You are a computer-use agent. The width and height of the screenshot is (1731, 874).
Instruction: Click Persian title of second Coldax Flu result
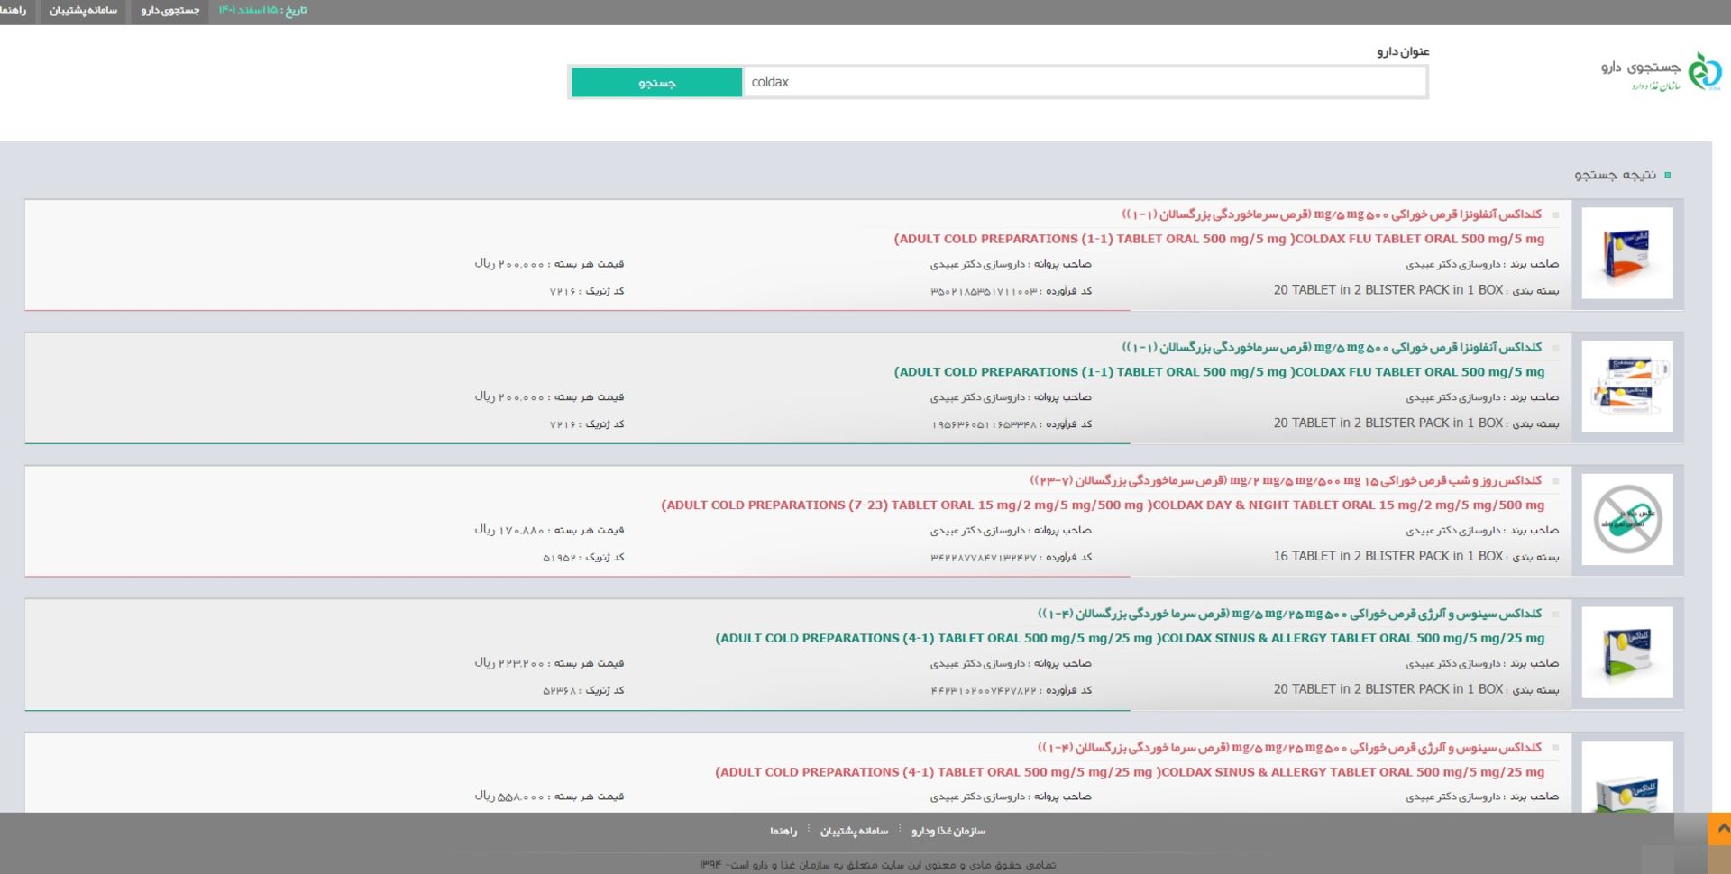1331,347
